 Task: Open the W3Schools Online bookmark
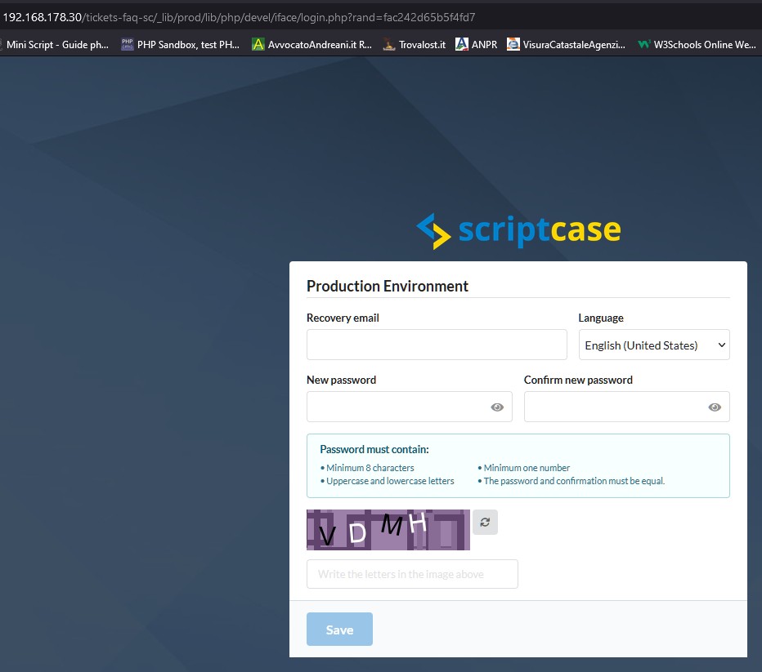point(697,45)
